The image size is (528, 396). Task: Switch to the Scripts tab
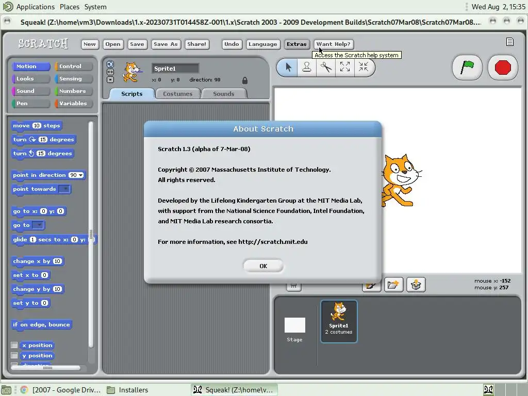(x=131, y=94)
